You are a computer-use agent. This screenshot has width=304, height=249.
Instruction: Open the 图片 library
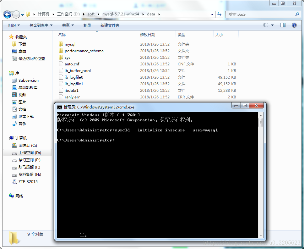22,102
